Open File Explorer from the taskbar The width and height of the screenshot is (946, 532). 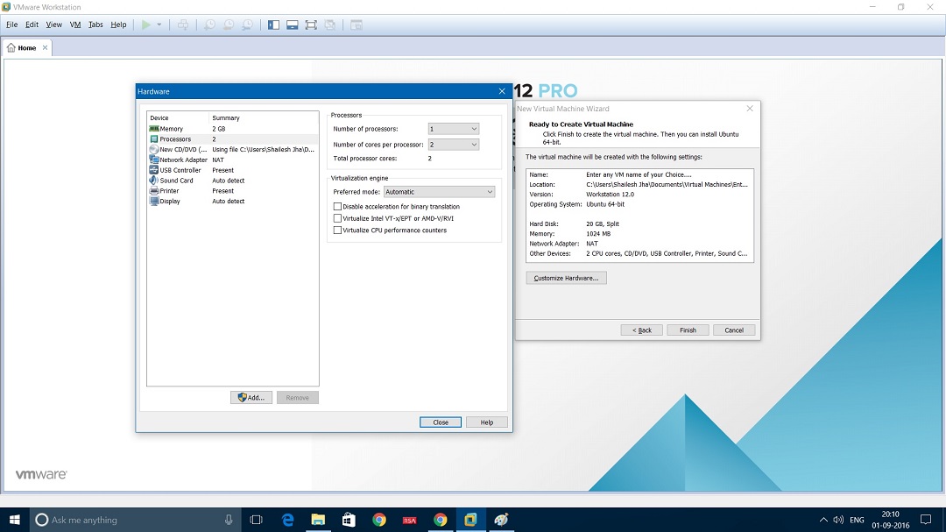(318, 520)
